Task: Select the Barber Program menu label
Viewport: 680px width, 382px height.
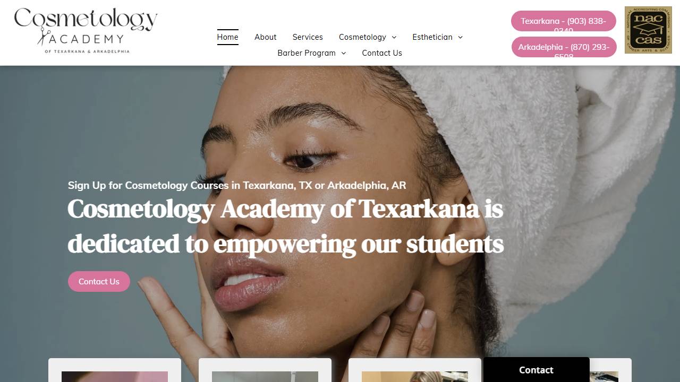Action: [x=307, y=53]
